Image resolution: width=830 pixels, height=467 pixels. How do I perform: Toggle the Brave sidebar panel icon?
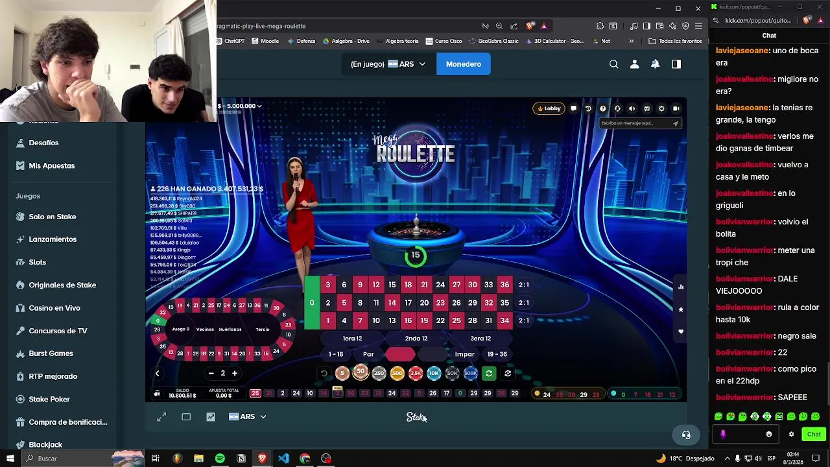coord(646,26)
